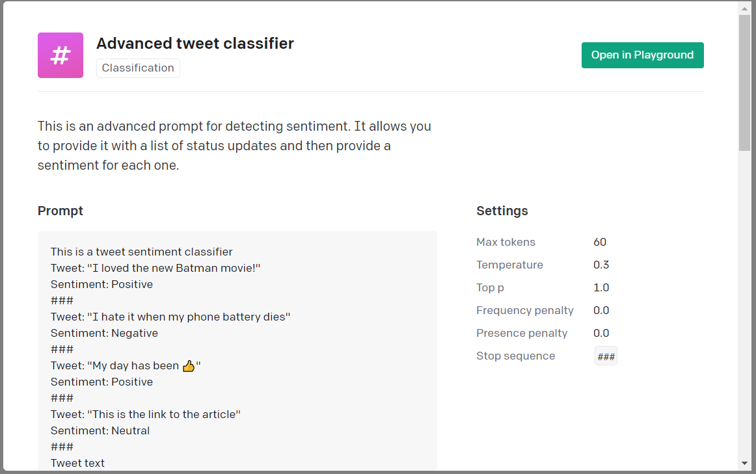Click the pink hashtag app icon
Viewport: 756px width, 474px height.
click(60, 55)
